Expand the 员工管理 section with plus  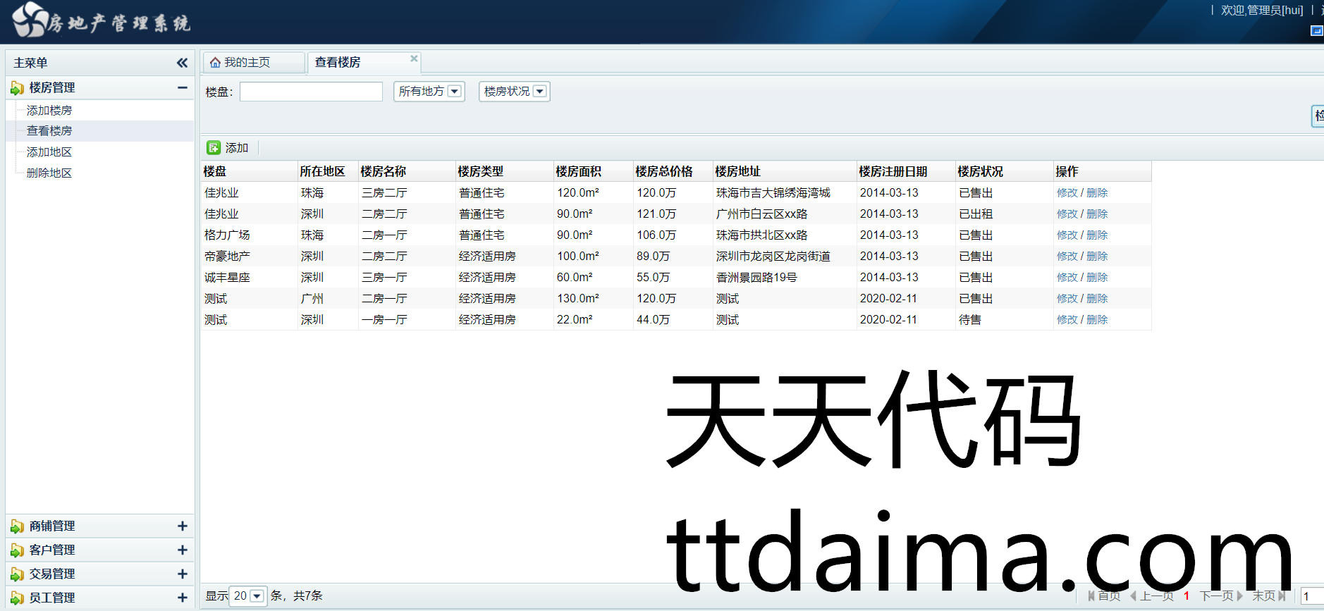[182, 598]
